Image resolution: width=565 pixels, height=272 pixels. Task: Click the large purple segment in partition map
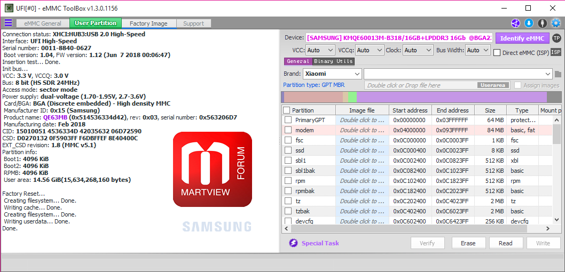coord(451,97)
